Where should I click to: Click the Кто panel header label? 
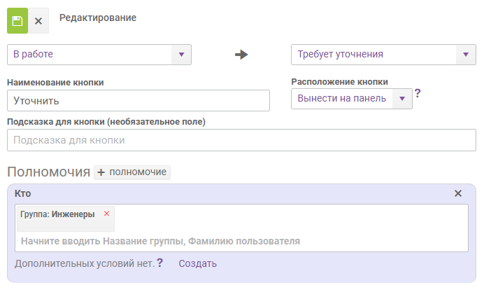coord(23,193)
